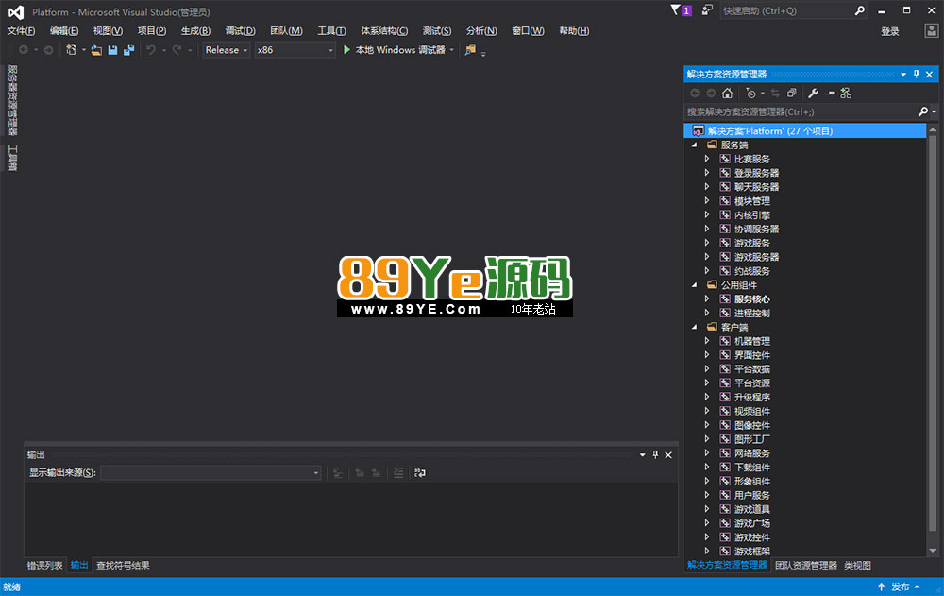Select the 聊天服务器 project

point(756,187)
